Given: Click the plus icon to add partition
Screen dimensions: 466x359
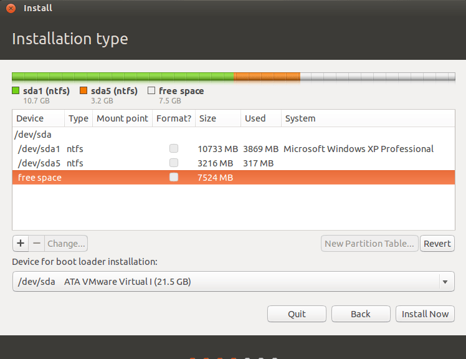Looking at the screenshot, I should coord(21,243).
